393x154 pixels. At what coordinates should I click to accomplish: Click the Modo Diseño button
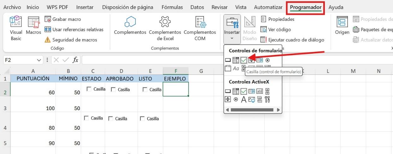click(x=250, y=28)
